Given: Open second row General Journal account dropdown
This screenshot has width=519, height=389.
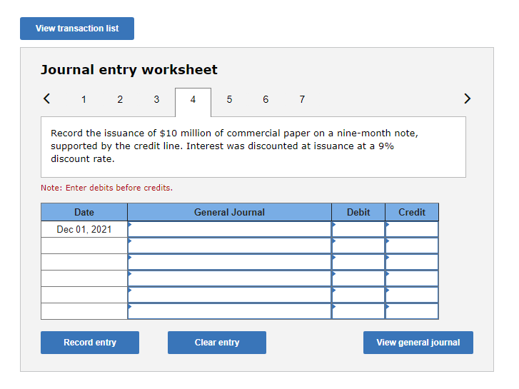Looking at the screenshot, I should [x=229, y=246].
